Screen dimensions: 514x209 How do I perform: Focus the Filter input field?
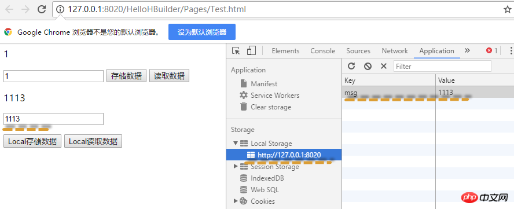tap(442, 66)
